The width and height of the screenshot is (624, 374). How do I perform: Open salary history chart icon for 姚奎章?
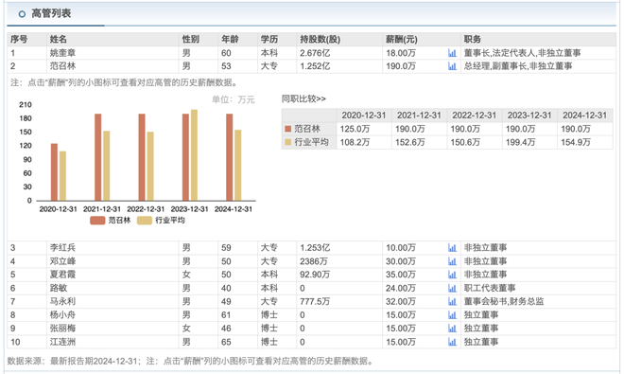pyautogui.click(x=452, y=53)
